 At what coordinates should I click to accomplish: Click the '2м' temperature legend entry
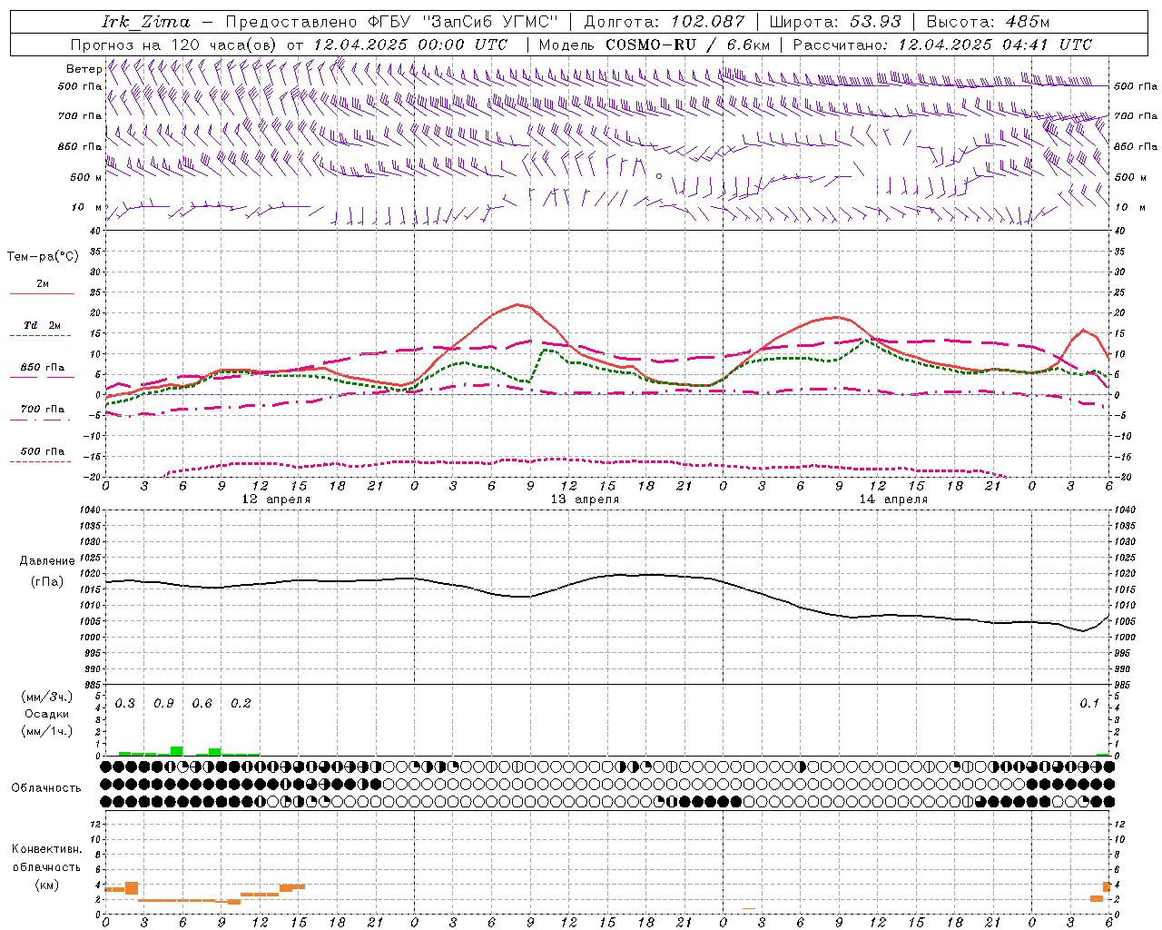tap(43, 284)
